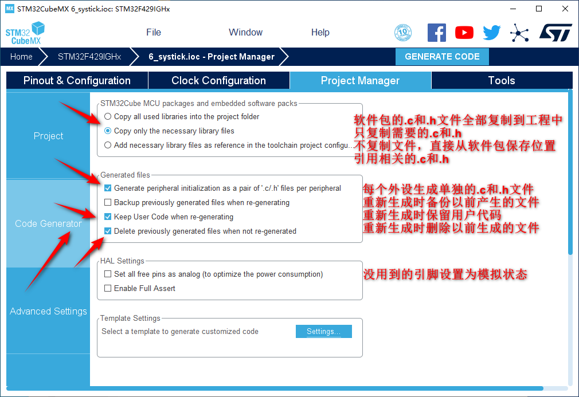The image size is (579, 397).
Task: Select Copy all used libraries option
Action: [x=108, y=117]
